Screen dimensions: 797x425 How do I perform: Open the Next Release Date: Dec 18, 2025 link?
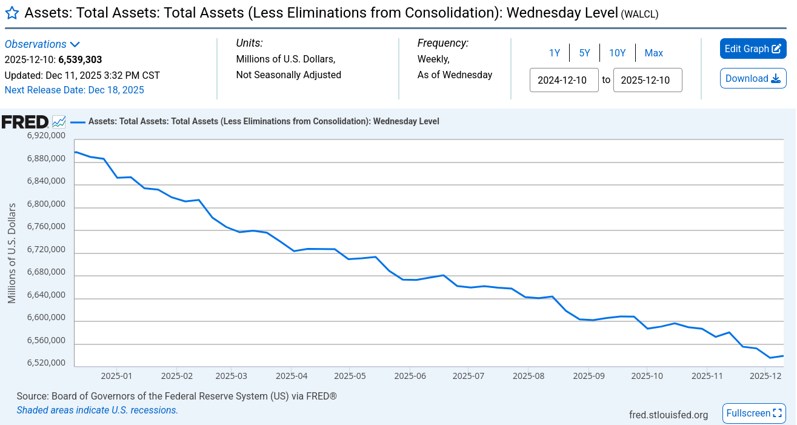[74, 90]
